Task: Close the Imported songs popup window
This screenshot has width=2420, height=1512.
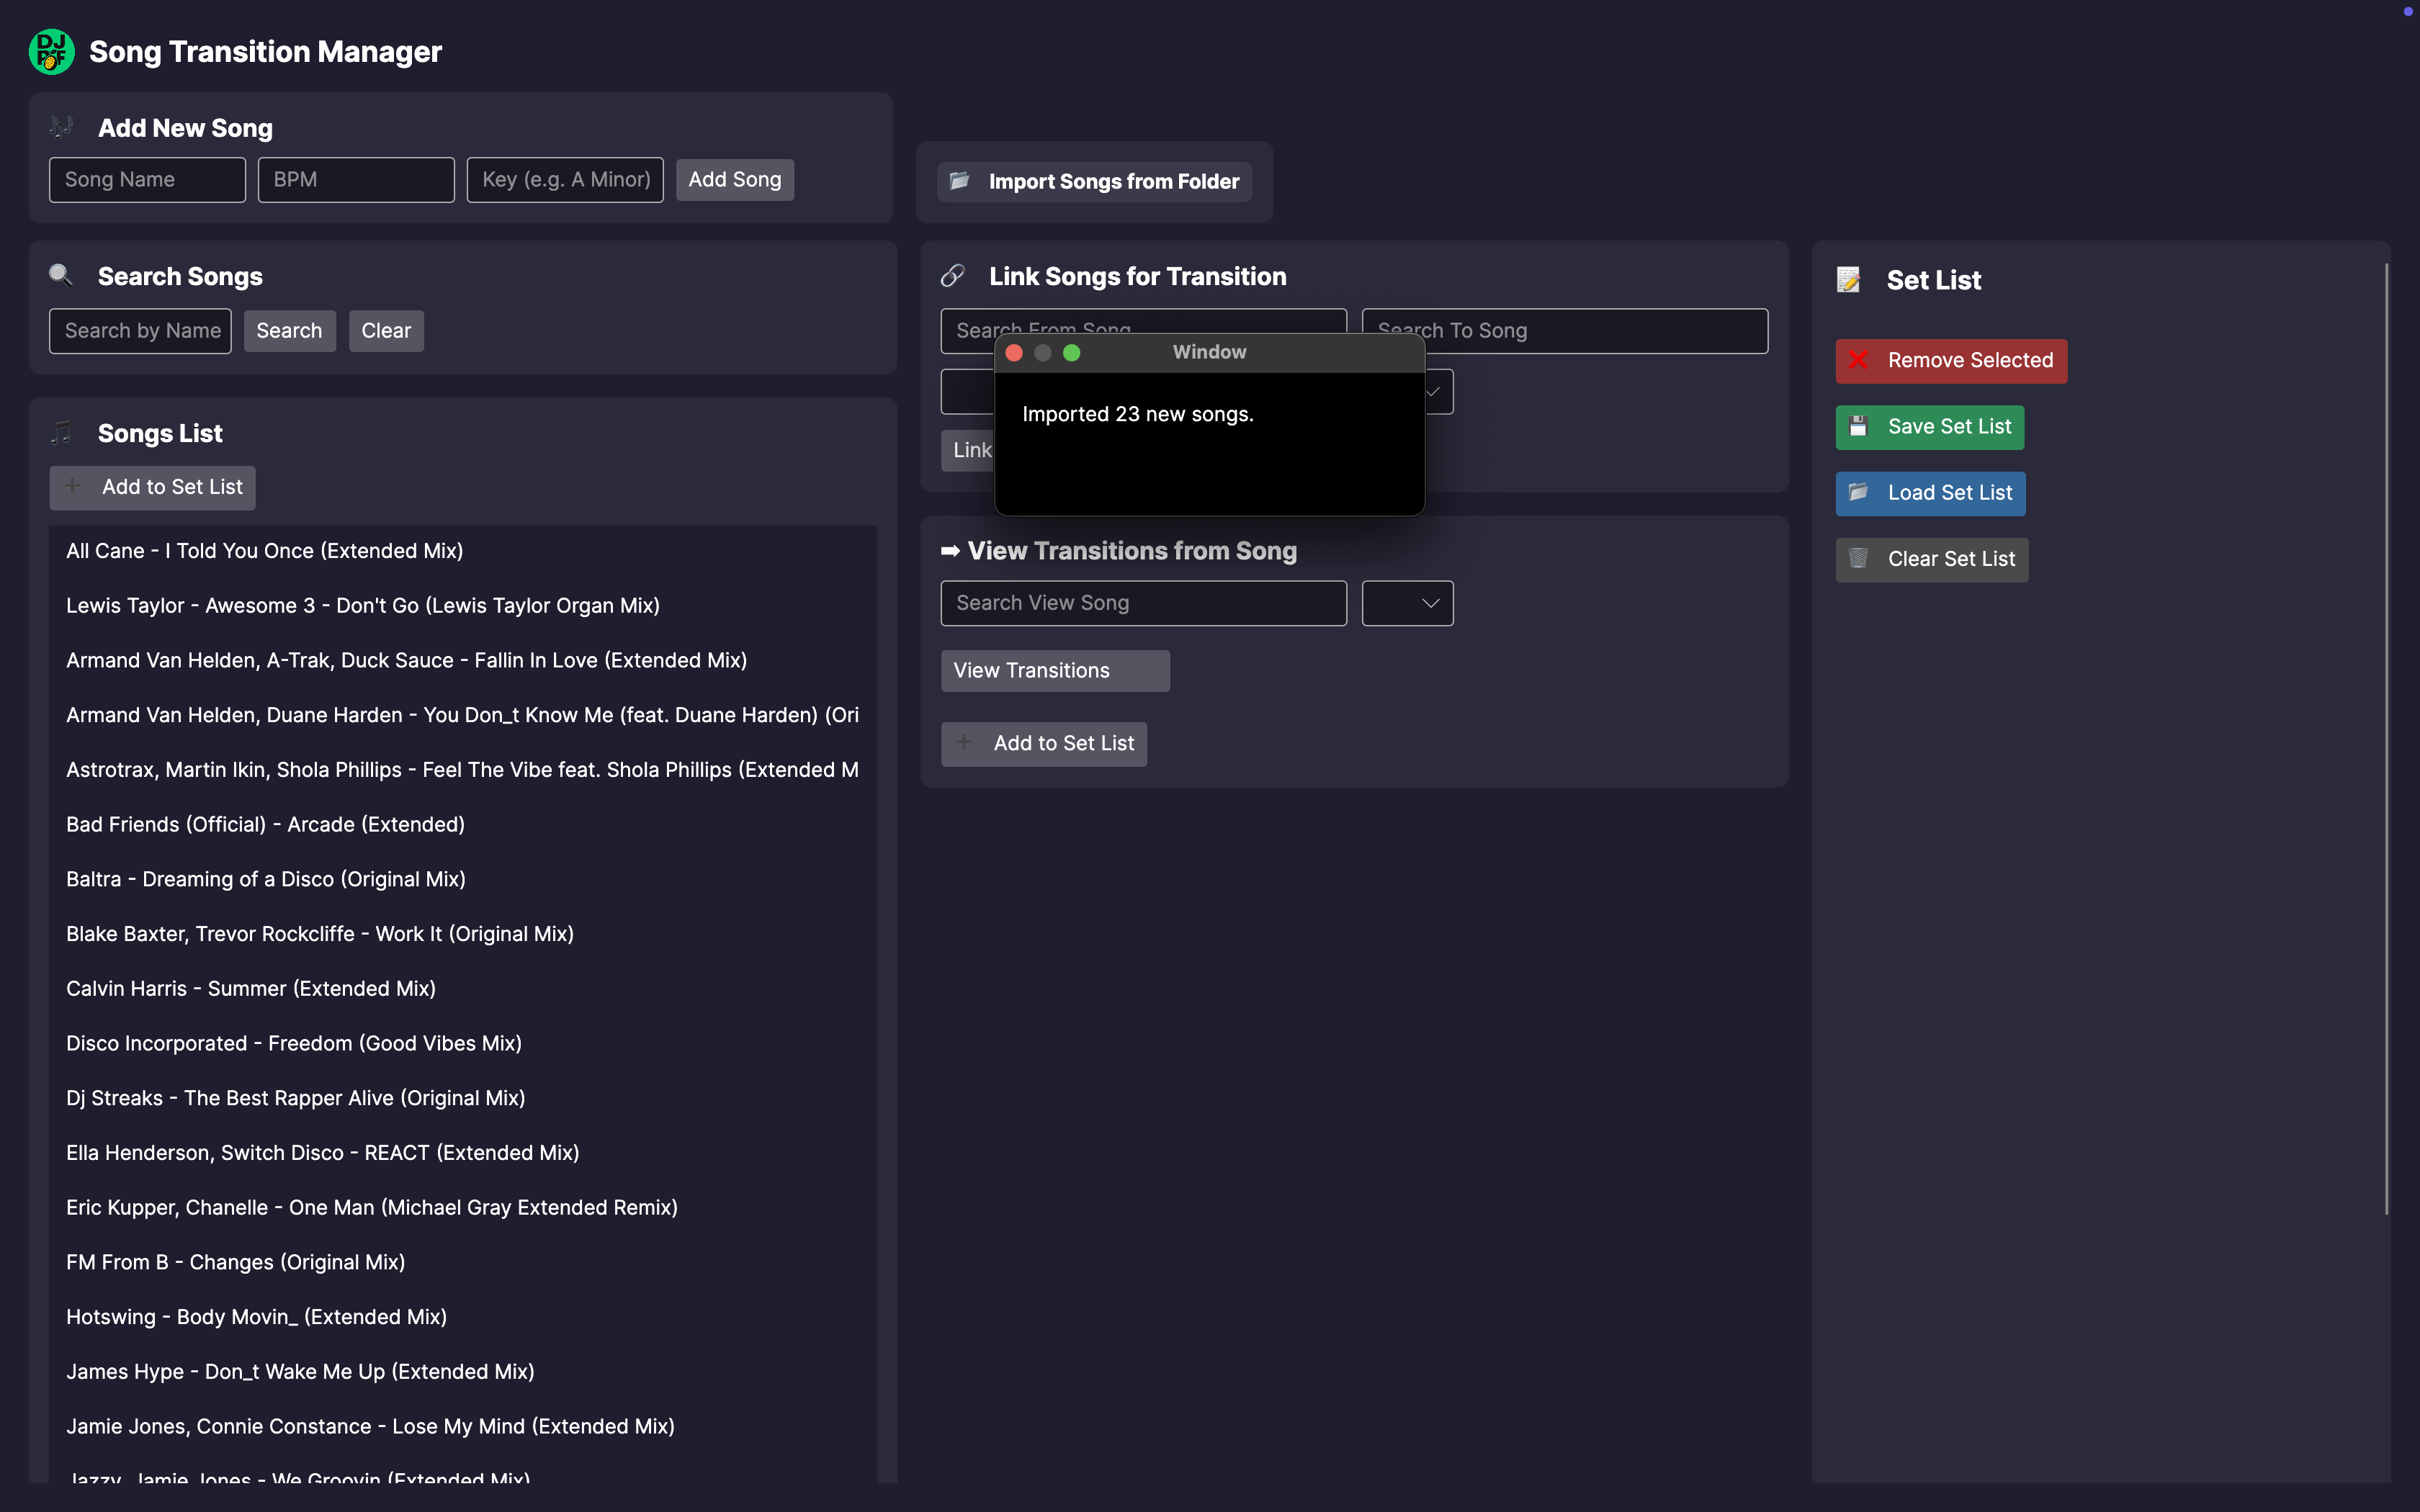Action: [1014, 353]
